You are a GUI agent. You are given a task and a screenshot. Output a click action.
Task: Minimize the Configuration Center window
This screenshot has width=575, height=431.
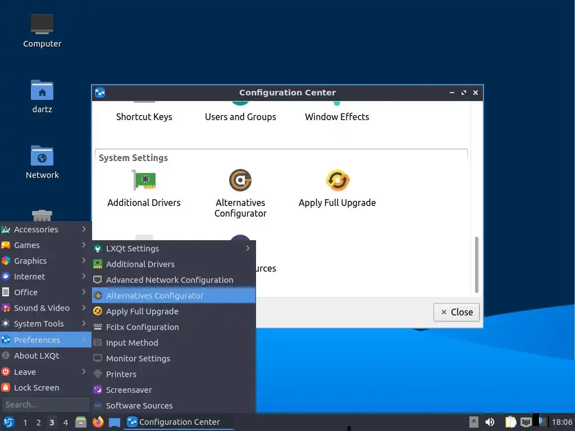[x=452, y=93]
